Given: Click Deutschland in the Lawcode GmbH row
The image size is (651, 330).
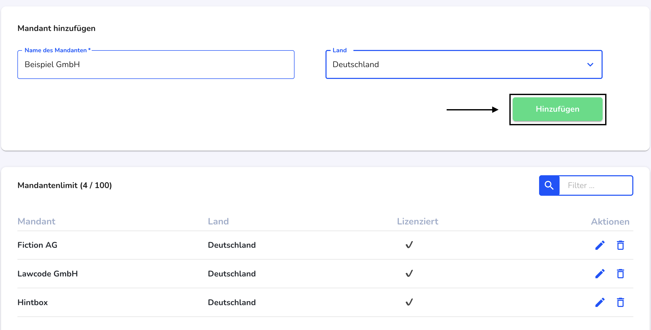Looking at the screenshot, I should tap(232, 274).
